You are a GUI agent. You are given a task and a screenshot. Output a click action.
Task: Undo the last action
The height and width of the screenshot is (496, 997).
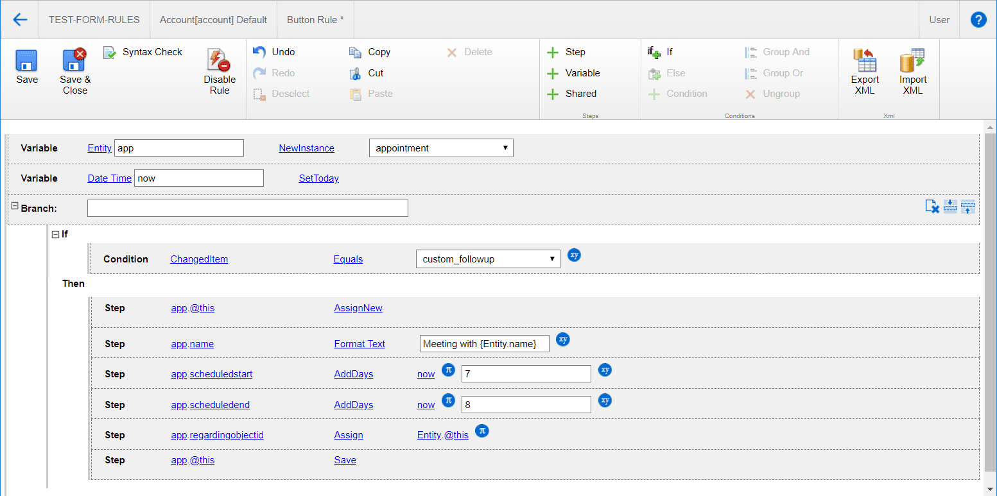coord(274,52)
